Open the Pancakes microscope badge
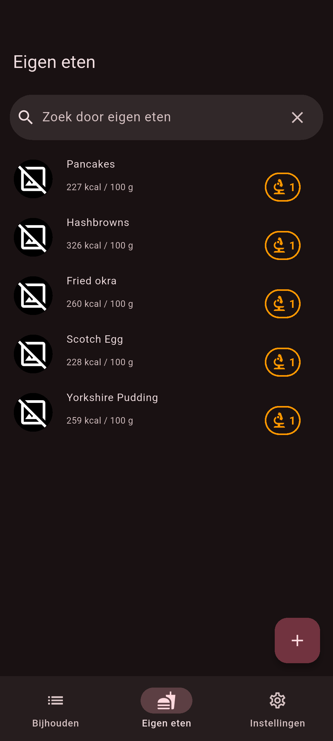 (x=282, y=187)
